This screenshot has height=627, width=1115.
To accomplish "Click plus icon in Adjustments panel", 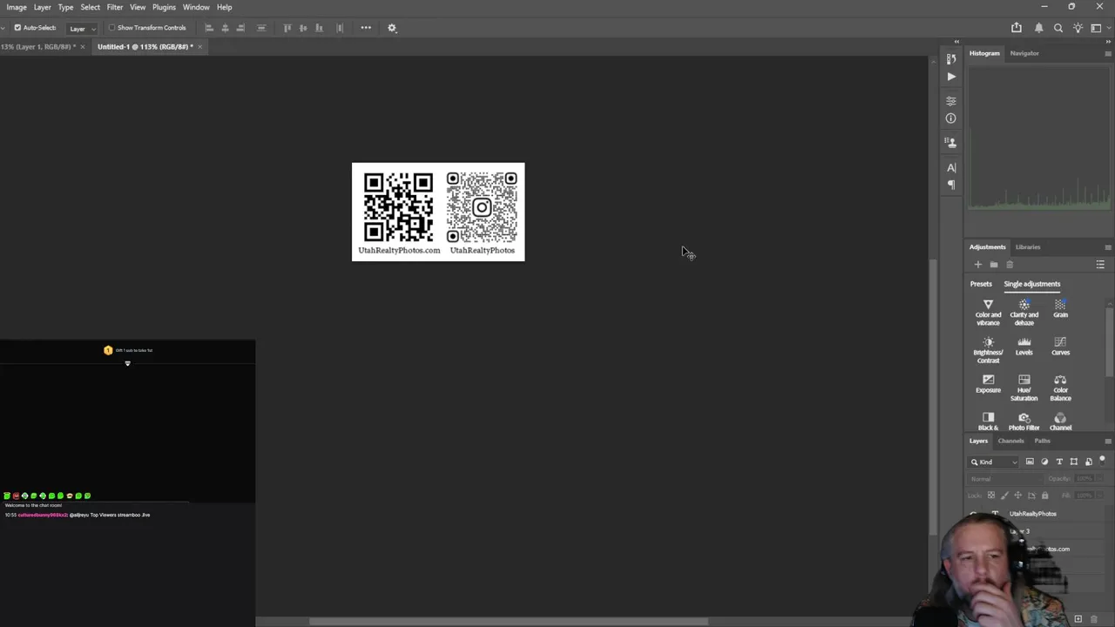I will 977,265.
